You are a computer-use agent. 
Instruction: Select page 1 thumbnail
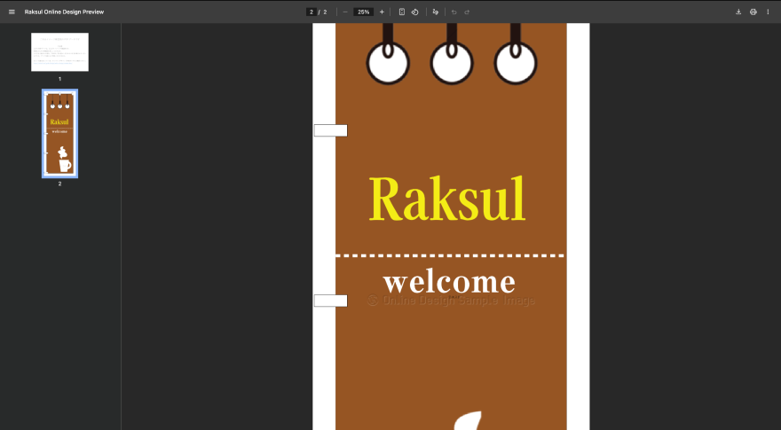[x=59, y=52]
